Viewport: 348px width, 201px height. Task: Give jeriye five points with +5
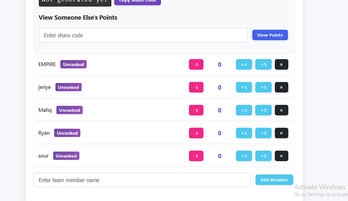tap(263, 87)
